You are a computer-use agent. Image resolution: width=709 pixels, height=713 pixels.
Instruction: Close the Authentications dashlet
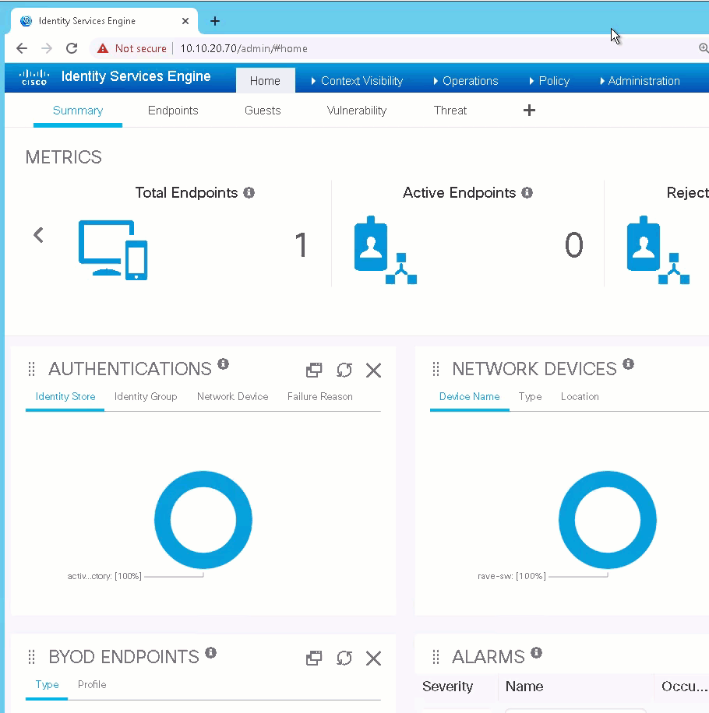(374, 371)
